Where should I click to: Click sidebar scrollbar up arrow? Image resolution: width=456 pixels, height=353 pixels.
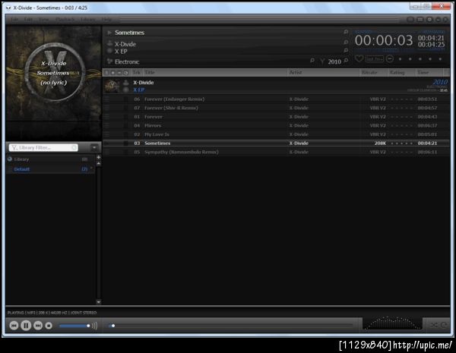[99, 163]
